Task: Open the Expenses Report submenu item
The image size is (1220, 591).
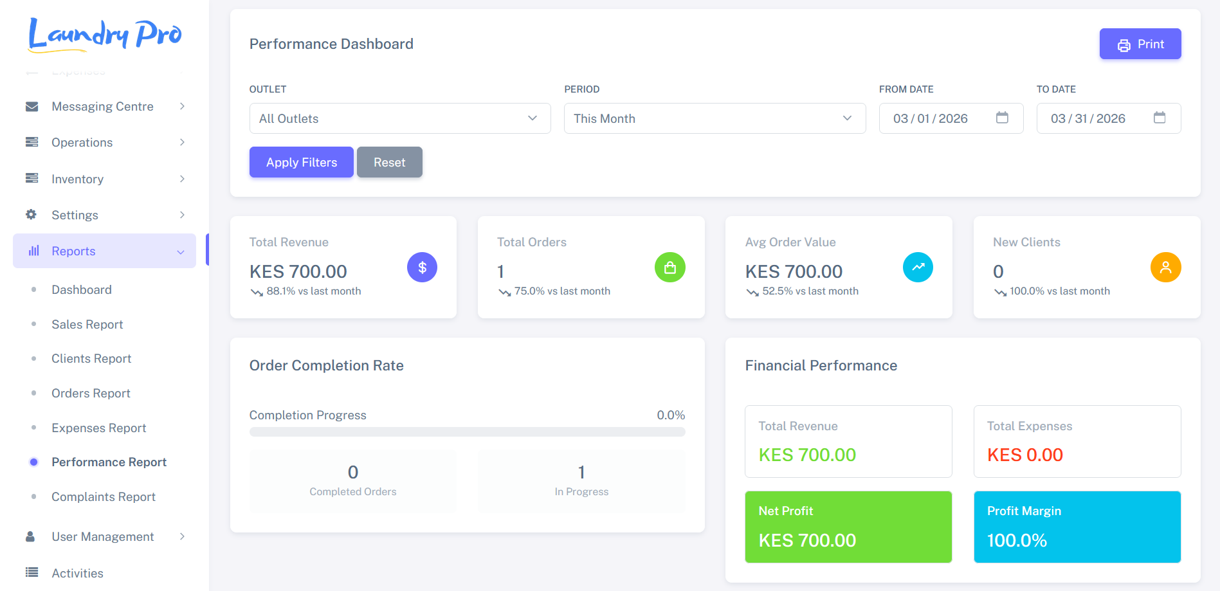Action: coord(98,428)
